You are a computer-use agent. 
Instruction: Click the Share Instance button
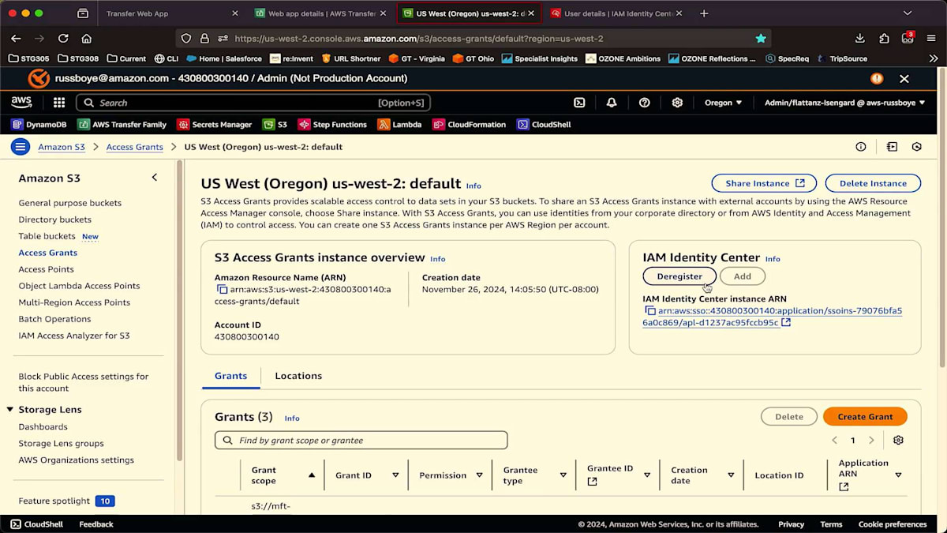tap(764, 183)
